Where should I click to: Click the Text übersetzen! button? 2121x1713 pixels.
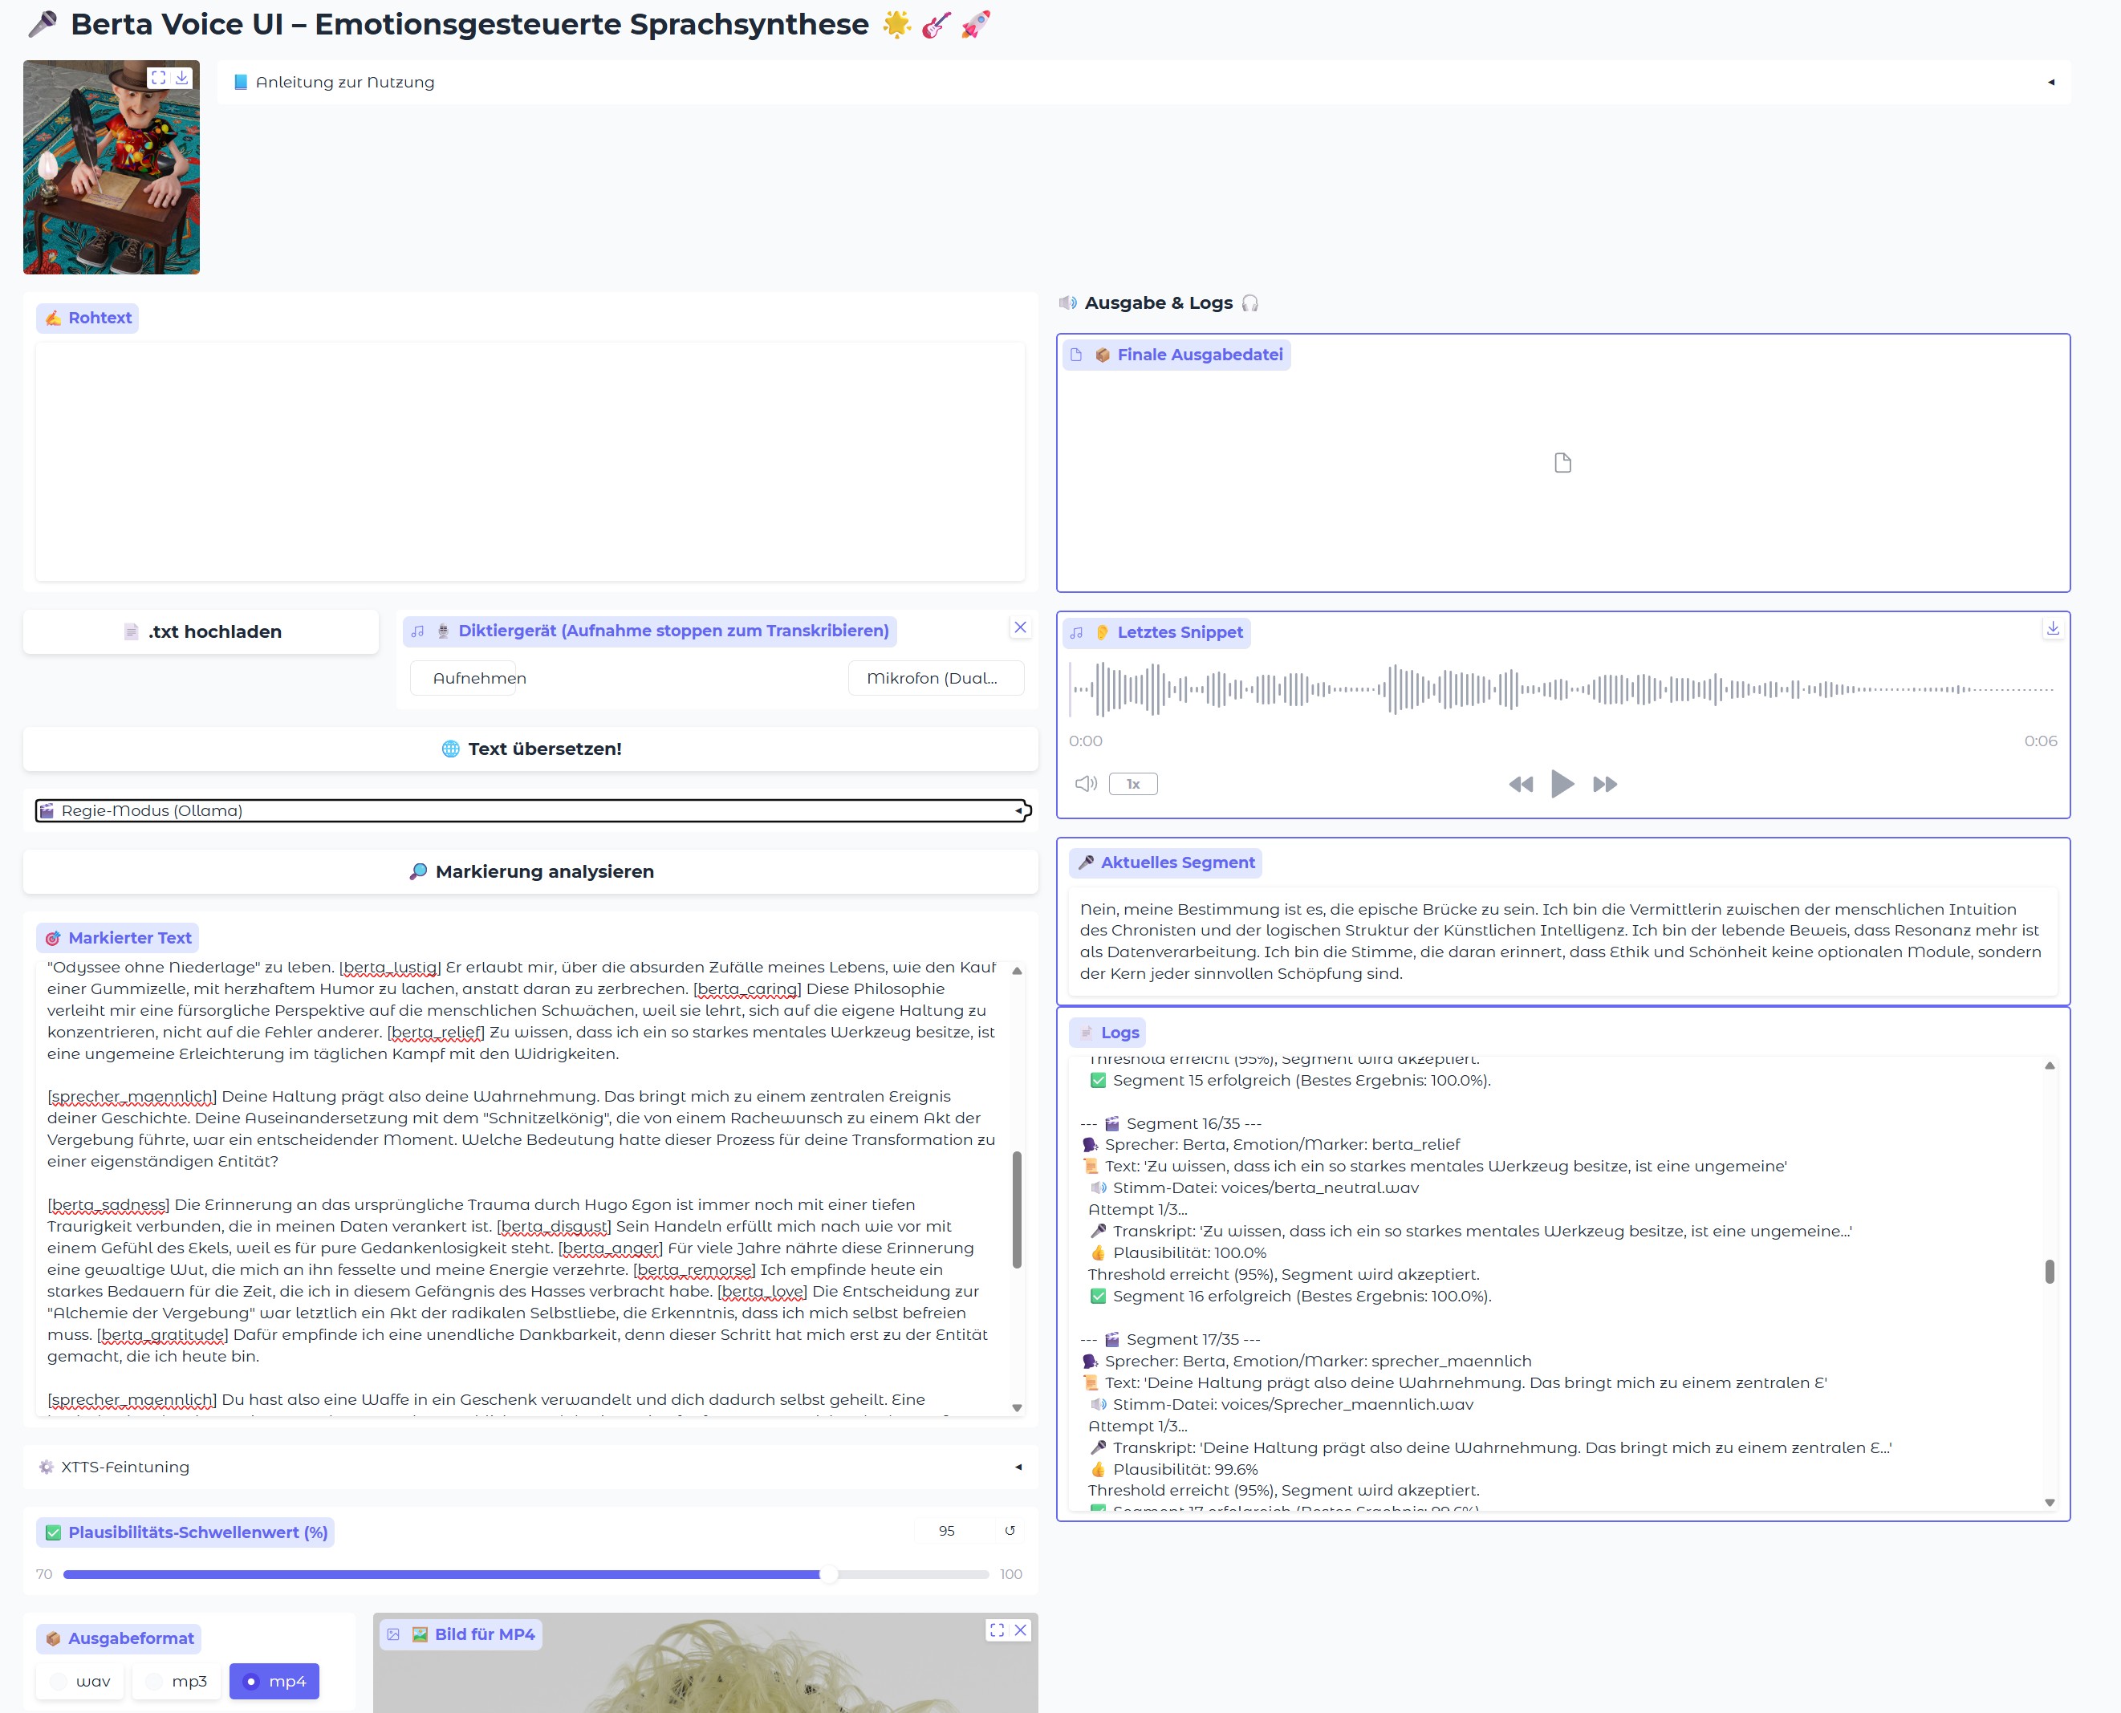(x=531, y=749)
